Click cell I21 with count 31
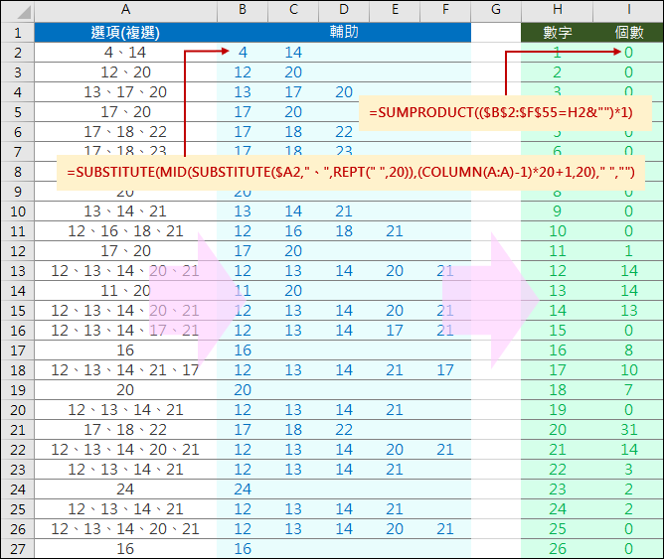The width and height of the screenshot is (664, 559). [628, 430]
